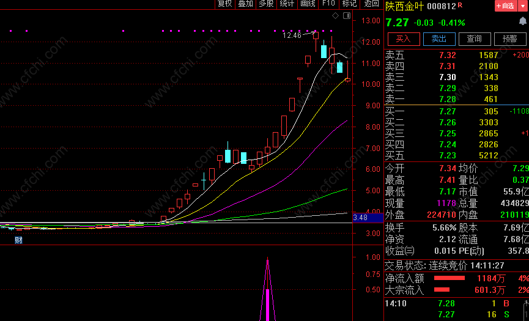Select 买一 bid price 7.27

coord(447,111)
